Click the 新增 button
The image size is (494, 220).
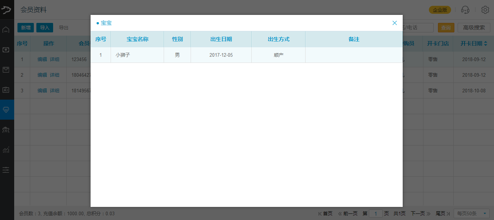coord(25,28)
